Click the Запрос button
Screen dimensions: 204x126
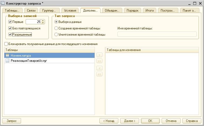[11, 121]
